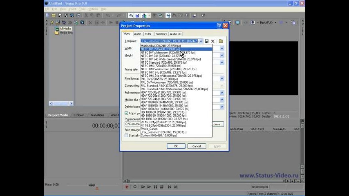Click the Open folder icon in the main toolbar

(54, 16)
